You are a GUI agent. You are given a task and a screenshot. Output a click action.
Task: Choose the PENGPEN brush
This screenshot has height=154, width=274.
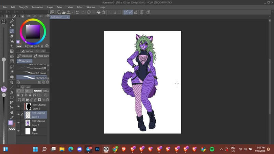coord(31,78)
